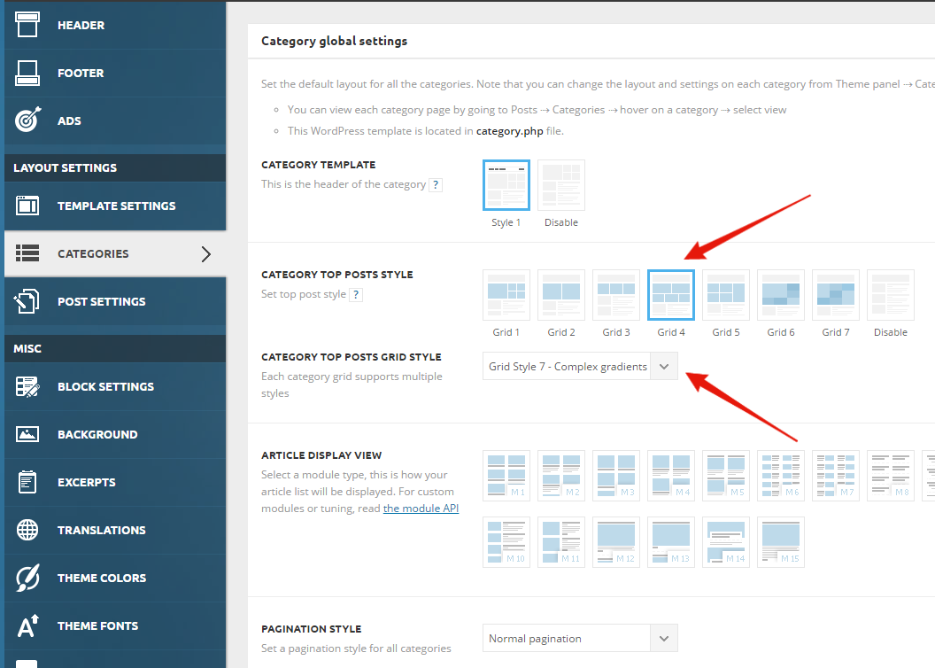This screenshot has height=668, width=935.
Task: Open the Theme Fonts menu item
Action: tap(115, 625)
